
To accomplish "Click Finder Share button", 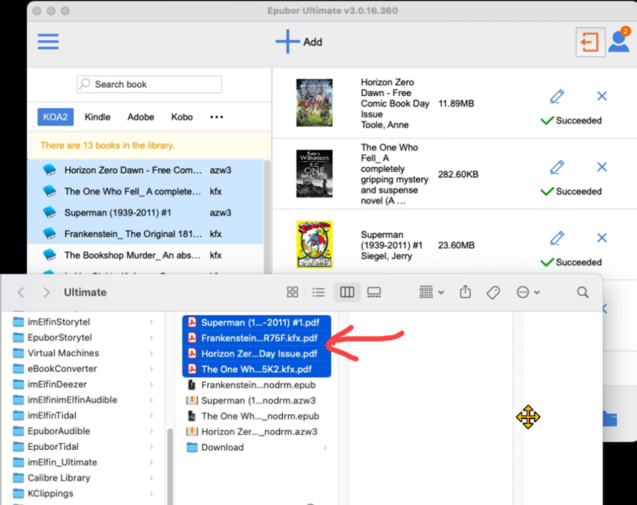I will coord(465,292).
